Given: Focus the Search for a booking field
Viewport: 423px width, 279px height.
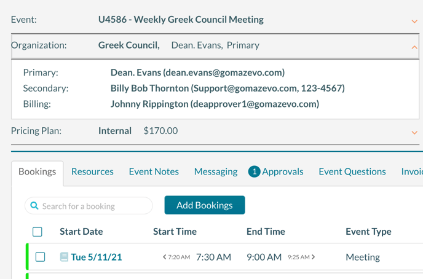Looking at the screenshot, I should click(92, 206).
